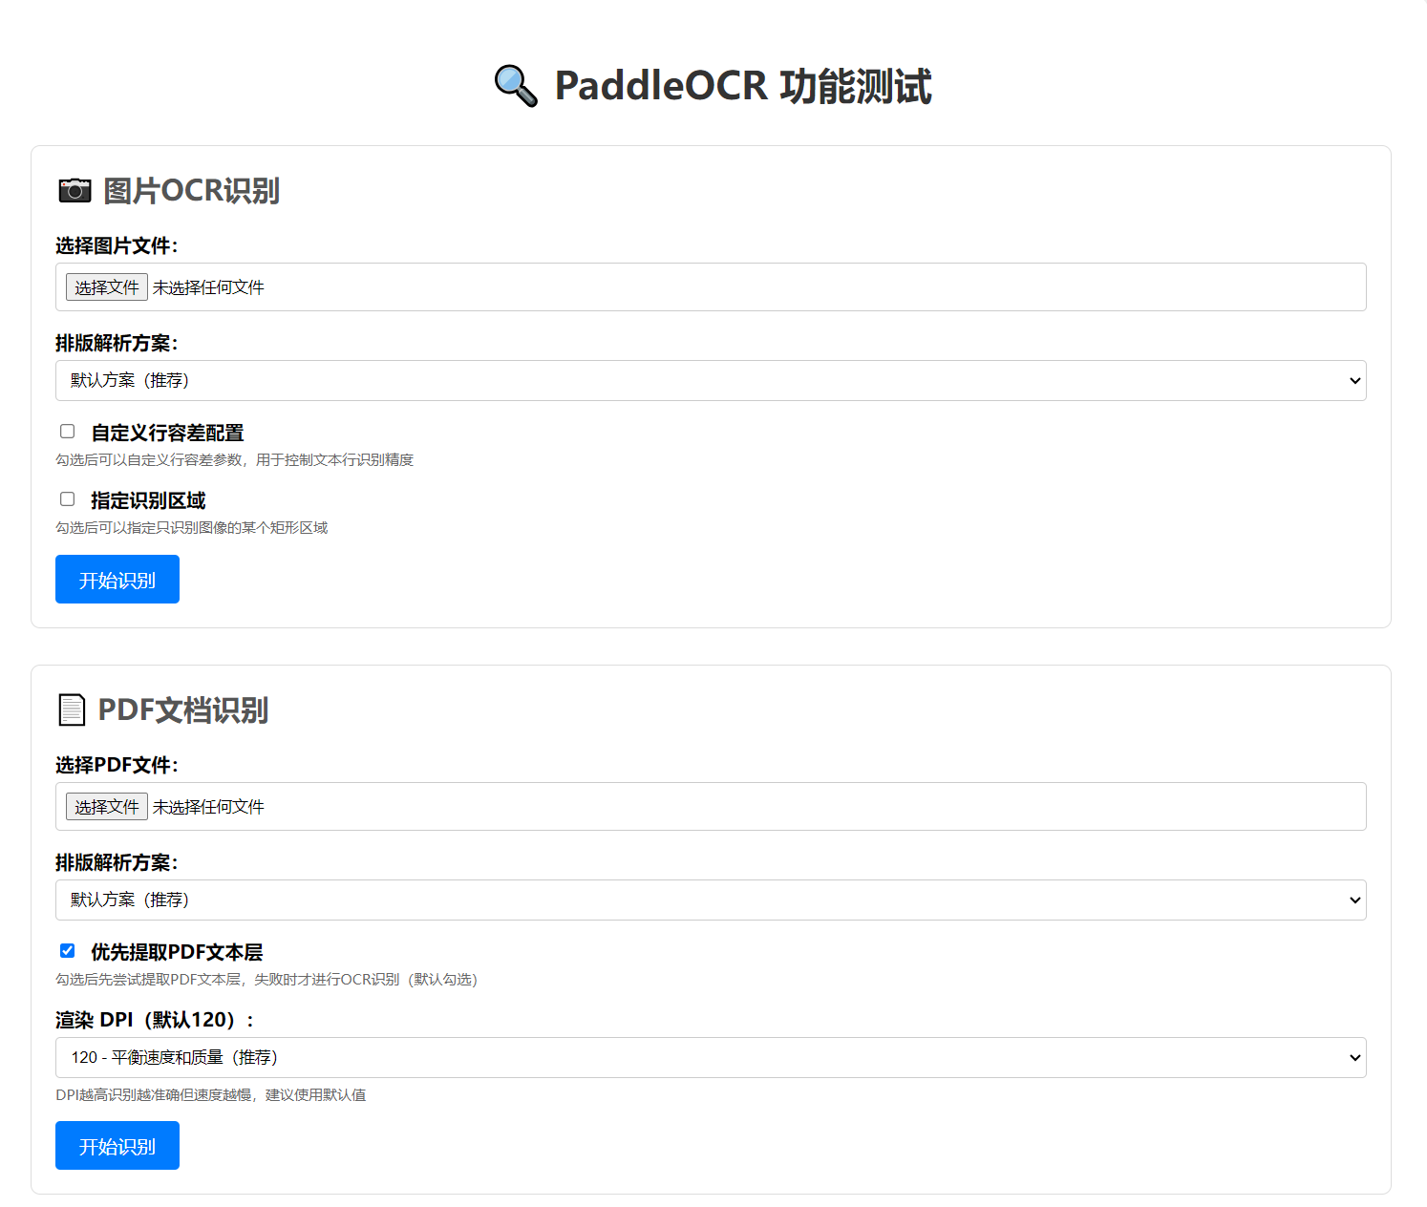Start recognition with 开始识别 in image section
This screenshot has height=1207, width=1427.
tap(117, 580)
